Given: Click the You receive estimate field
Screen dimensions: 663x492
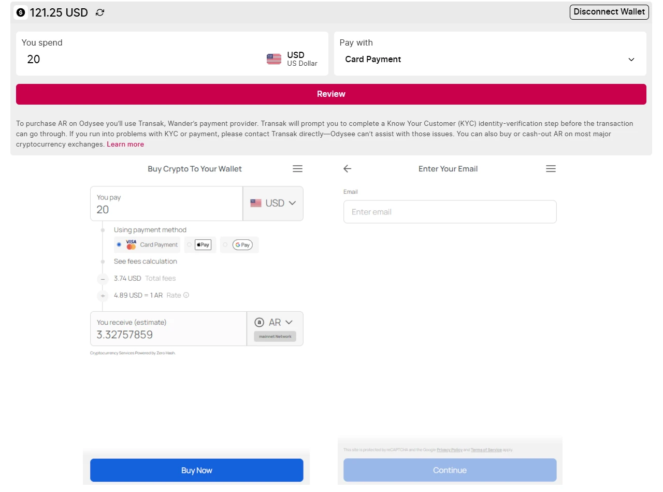Looking at the screenshot, I should (169, 328).
